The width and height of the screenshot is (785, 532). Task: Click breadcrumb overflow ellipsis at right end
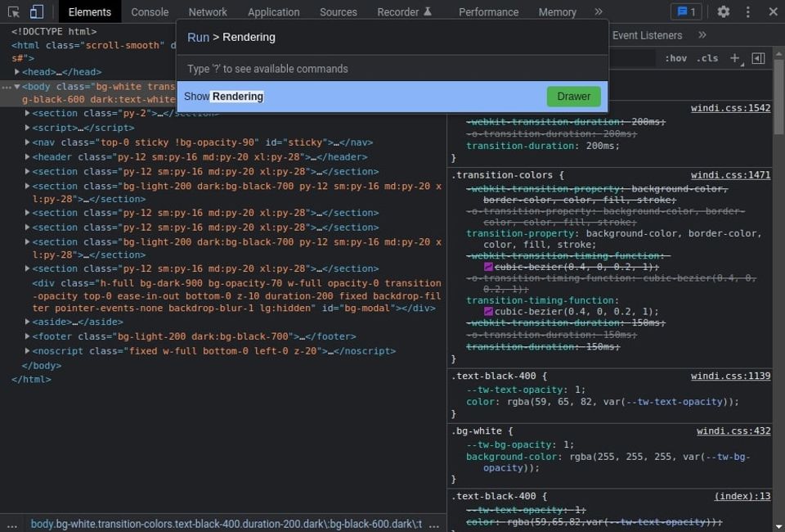tap(434, 525)
